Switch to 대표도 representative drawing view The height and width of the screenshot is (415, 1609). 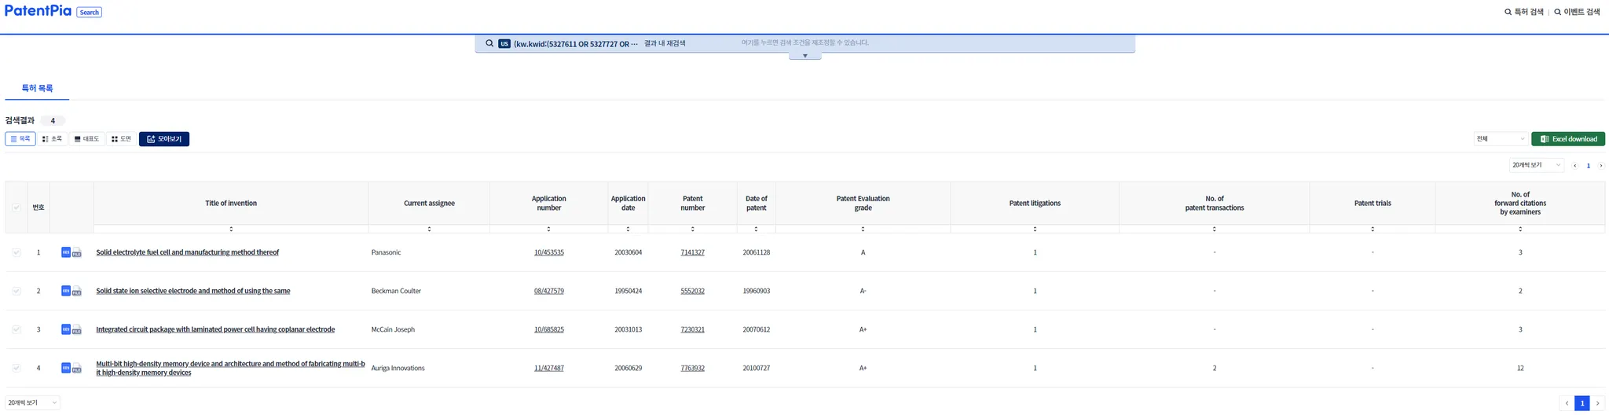coord(86,139)
